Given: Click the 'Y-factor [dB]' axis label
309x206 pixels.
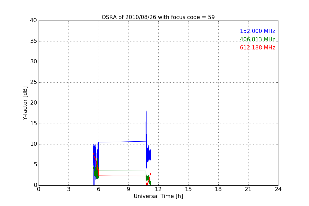Looking at the screenshot, I should [25, 103].
